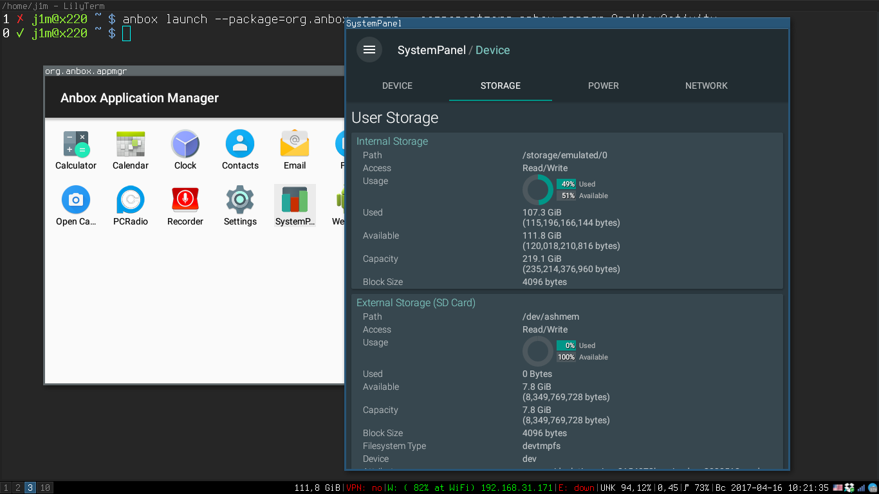The image size is (879, 494).
Task: Switch to workspace 2
Action: tap(18, 488)
